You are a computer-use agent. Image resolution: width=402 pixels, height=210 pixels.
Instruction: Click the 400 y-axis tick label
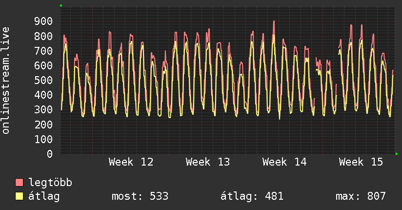point(43,95)
